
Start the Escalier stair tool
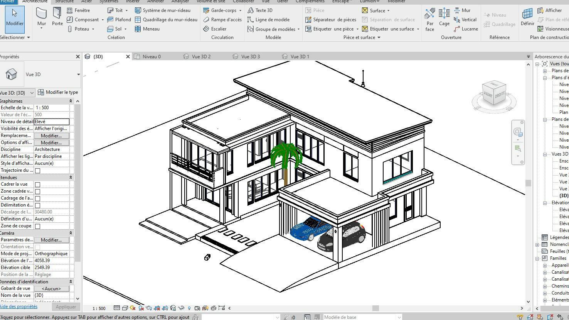tap(215, 29)
